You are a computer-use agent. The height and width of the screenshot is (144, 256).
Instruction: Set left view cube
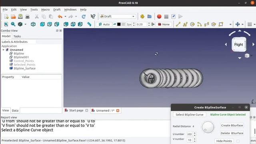(80, 24)
